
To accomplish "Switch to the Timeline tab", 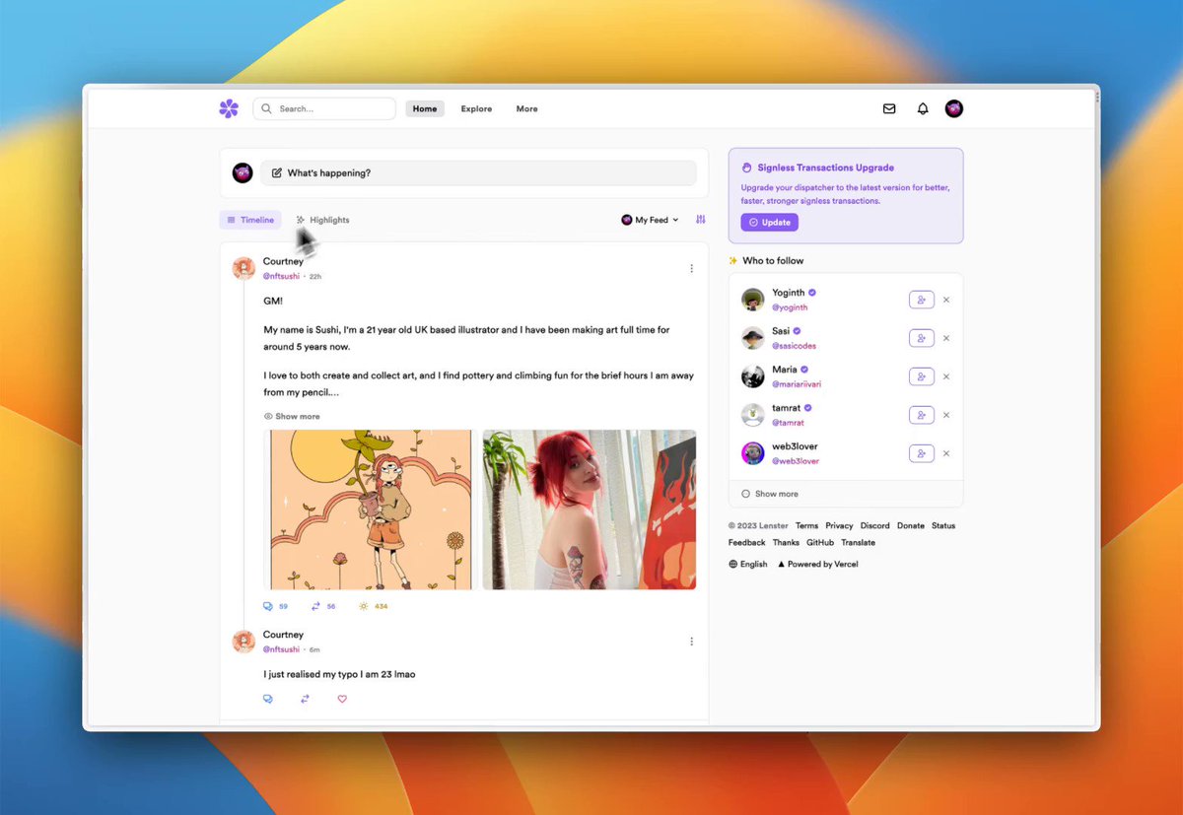I will point(250,220).
